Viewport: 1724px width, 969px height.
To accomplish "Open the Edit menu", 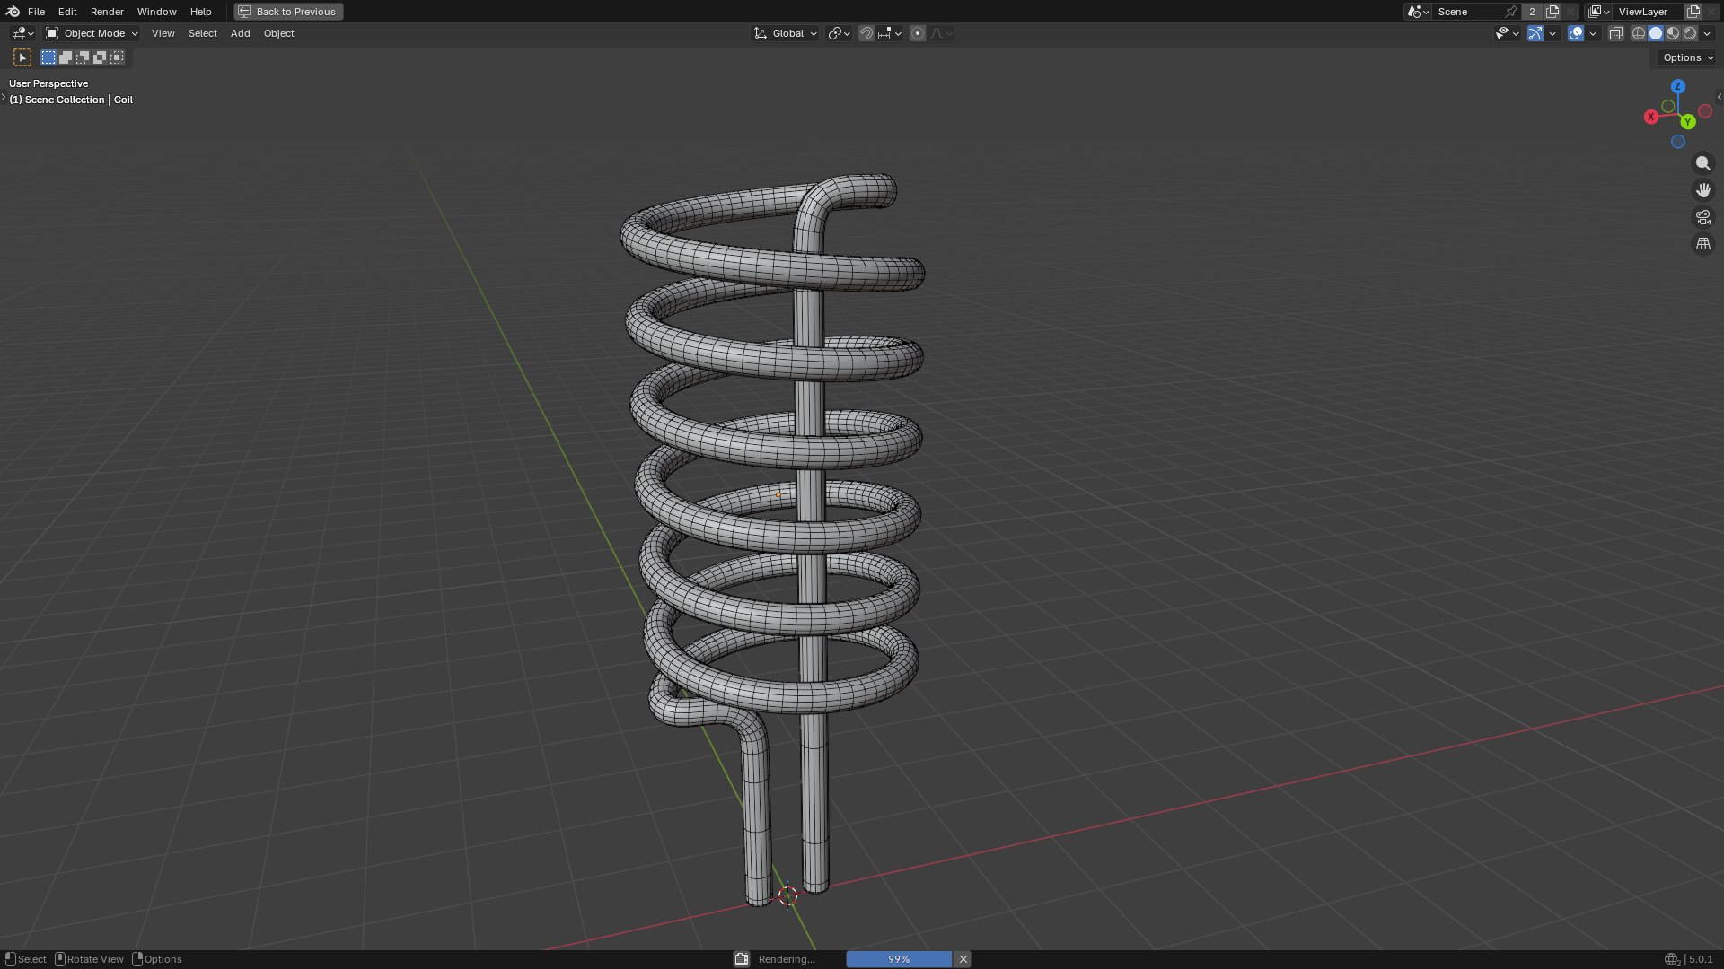I will 67,12.
